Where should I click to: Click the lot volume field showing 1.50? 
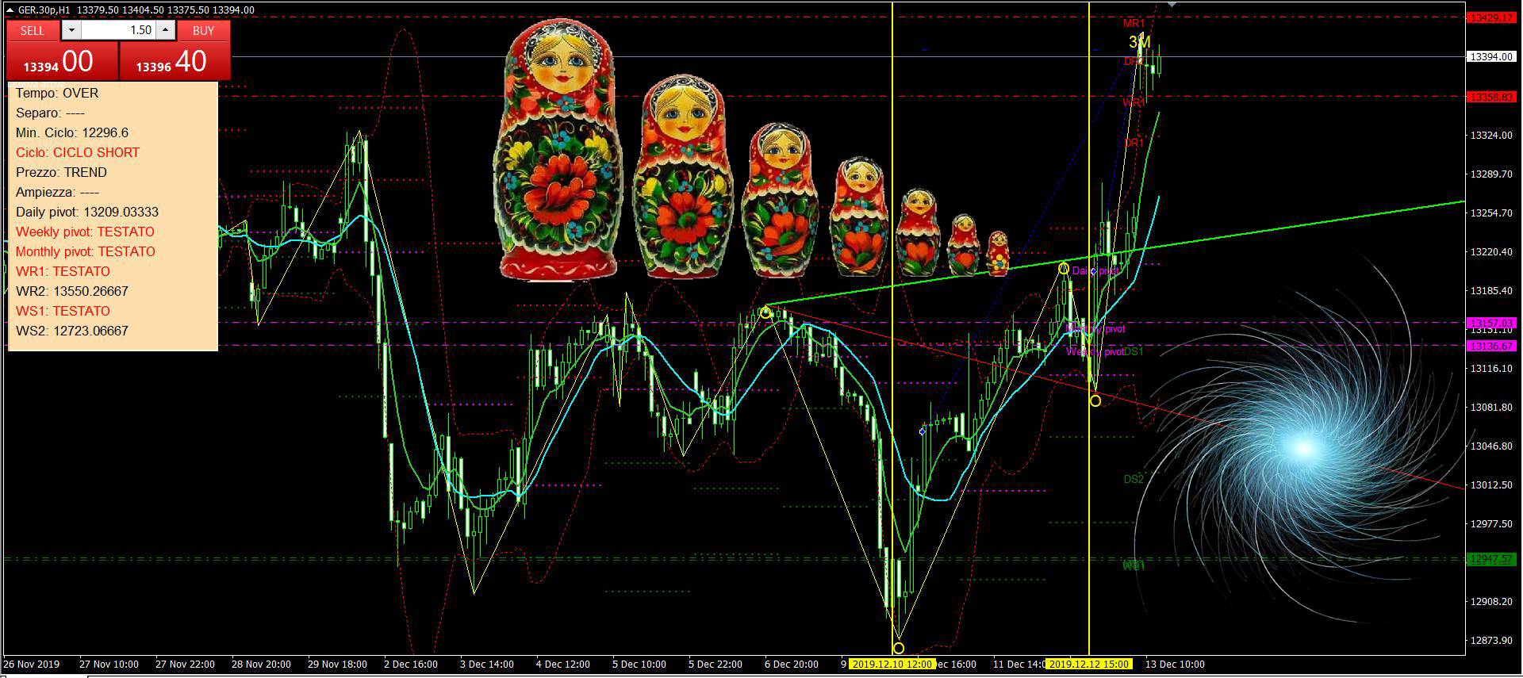[x=117, y=30]
